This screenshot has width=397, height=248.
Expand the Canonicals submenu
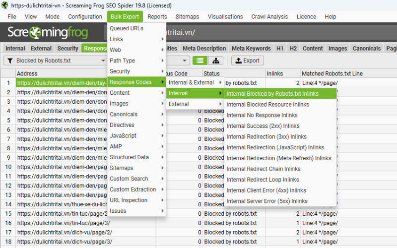[137, 115]
